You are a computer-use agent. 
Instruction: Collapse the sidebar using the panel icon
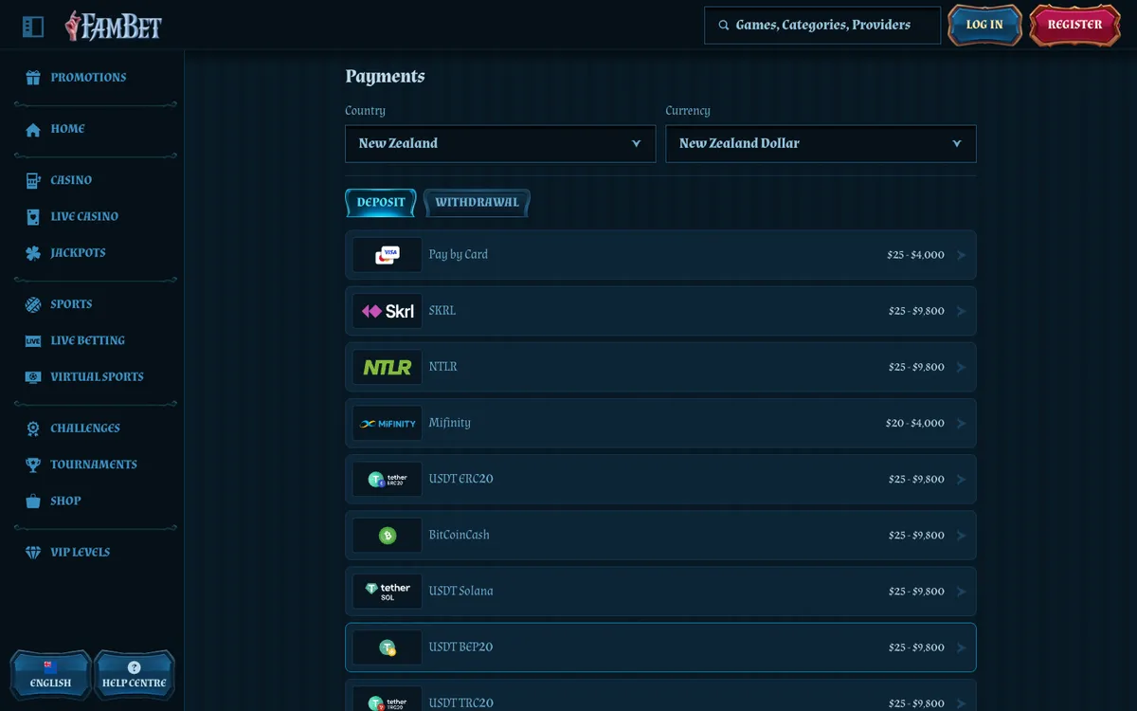33,27
